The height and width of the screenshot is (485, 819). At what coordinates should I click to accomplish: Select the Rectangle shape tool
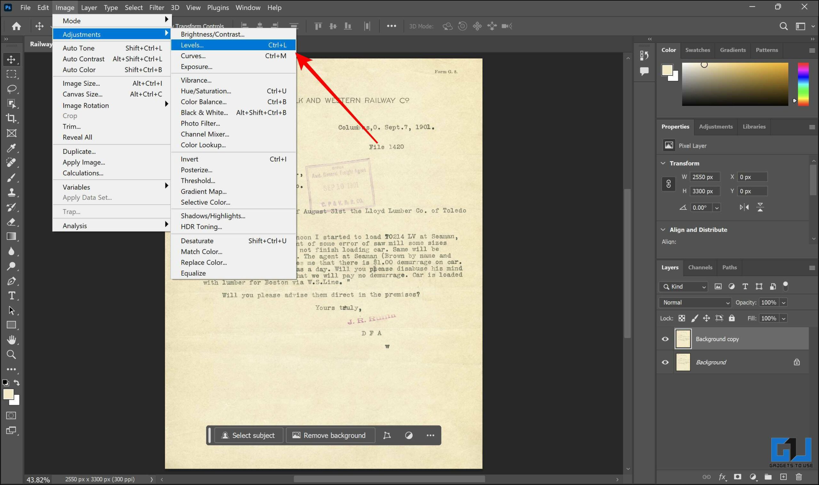tap(12, 325)
